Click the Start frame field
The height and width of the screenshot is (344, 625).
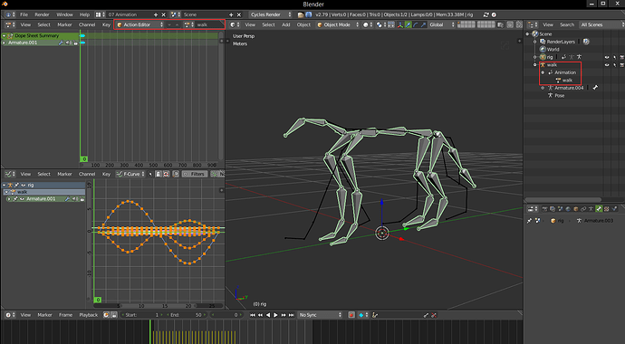(x=141, y=315)
